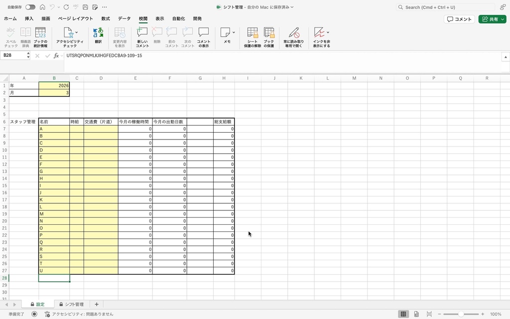Run スペル チェック spell check

point(11,37)
